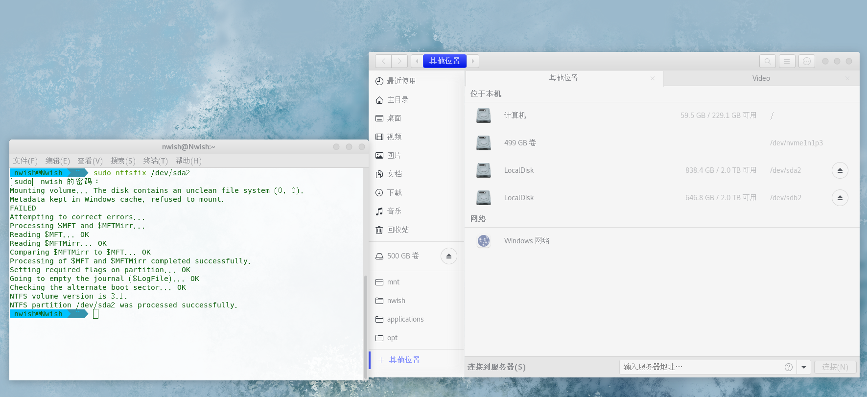Click the search icon in file manager
867x397 pixels.
[767, 61]
